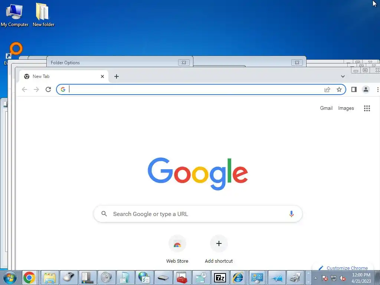Open Internet Explorer from the taskbar
Viewport: 380px width, 285px height.
pyautogui.click(x=239, y=278)
